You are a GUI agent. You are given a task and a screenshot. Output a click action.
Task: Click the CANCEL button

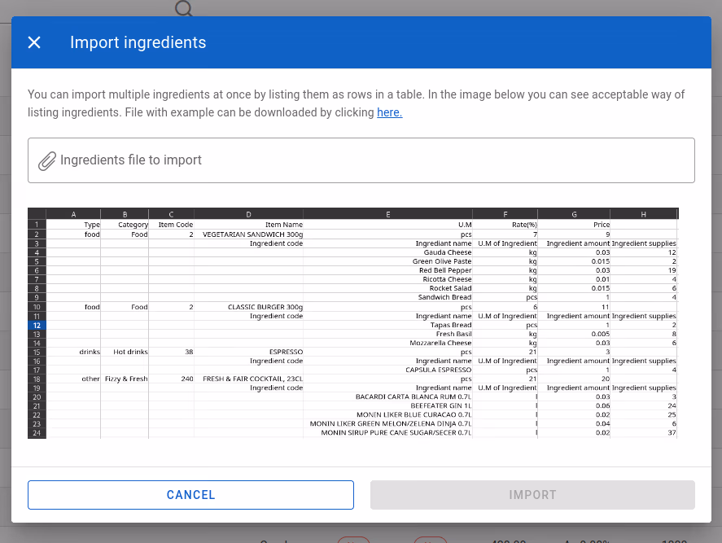(190, 495)
